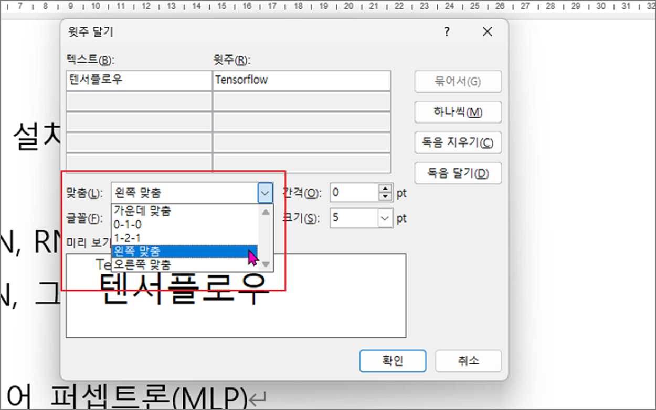Increase 간격 spacing with up arrow
The width and height of the screenshot is (656, 410).
coord(386,189)
